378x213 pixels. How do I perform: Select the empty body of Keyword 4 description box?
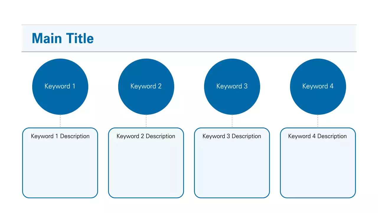(x=318, y=169)
